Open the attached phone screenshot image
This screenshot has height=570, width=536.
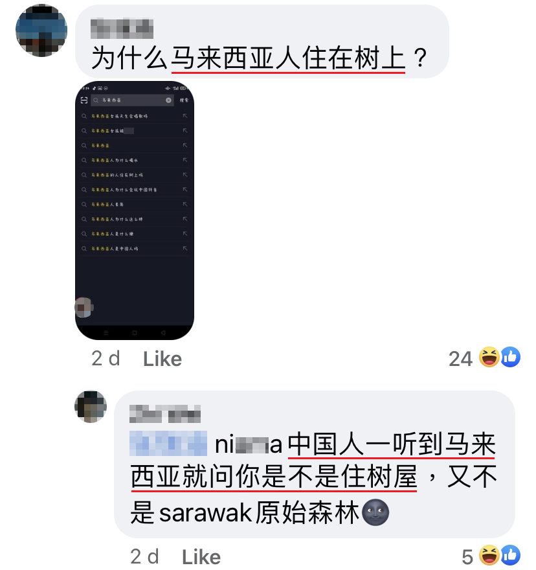tap(135, 211)
